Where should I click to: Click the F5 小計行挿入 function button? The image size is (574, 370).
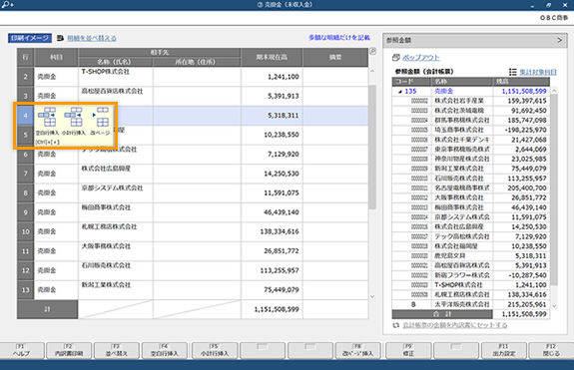[x=215, y=351]
